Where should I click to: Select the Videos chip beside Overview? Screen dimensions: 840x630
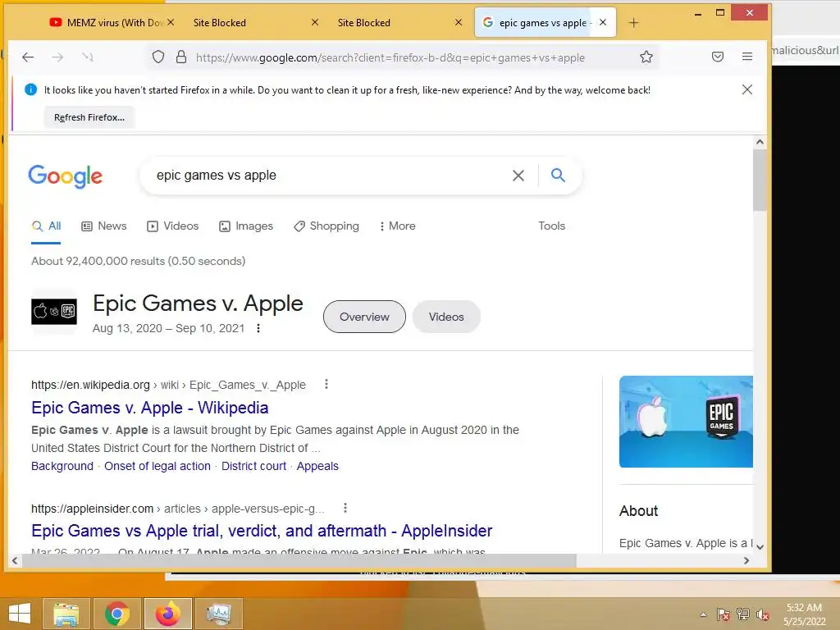click(x=446, y=317)
